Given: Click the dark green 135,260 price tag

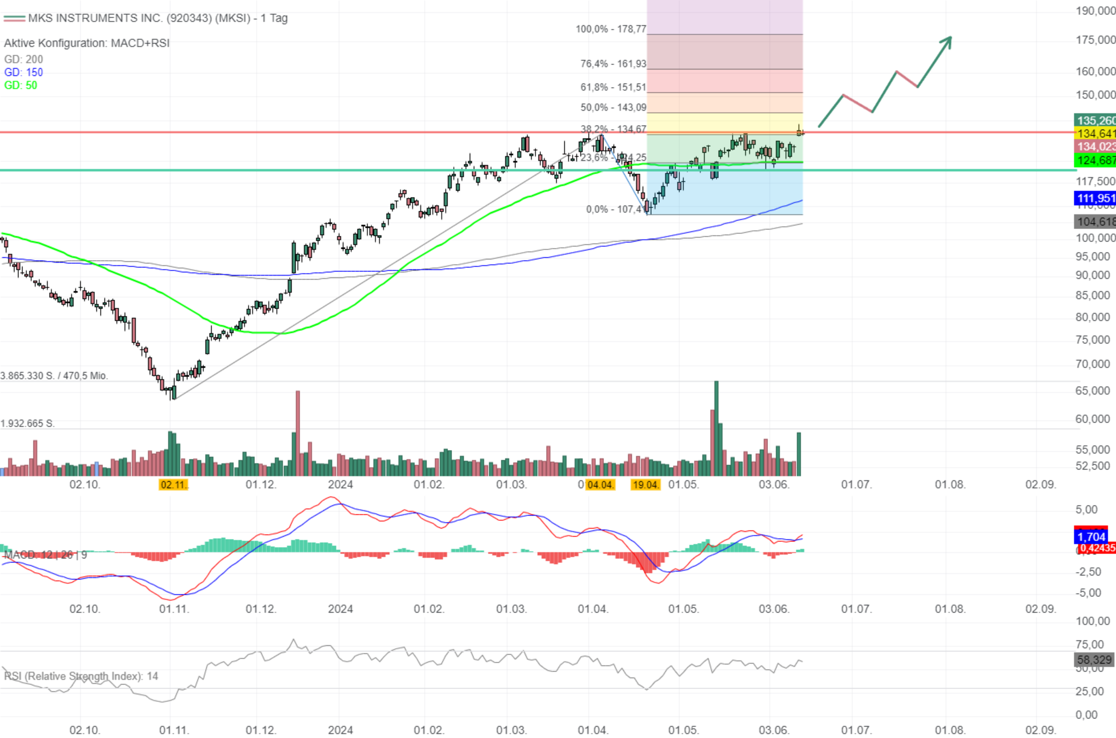Looking at the screenshot, I should coord(1095,120).
